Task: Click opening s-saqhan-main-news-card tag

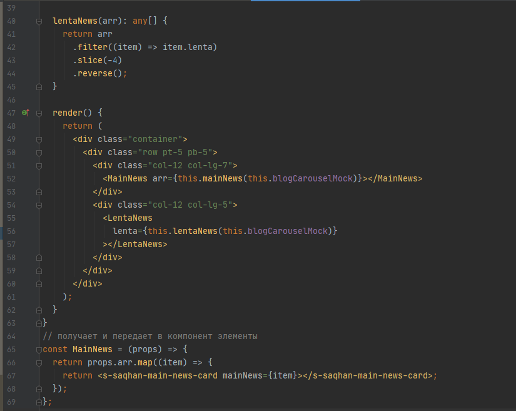Action: coord(158,376)
